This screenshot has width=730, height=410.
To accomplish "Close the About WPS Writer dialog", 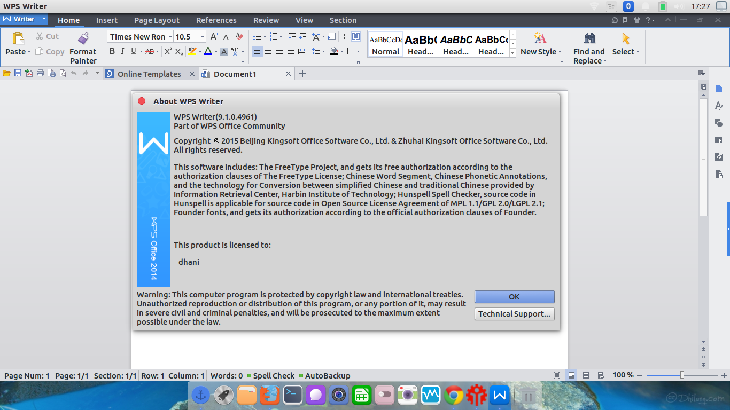I will [x=142, y=101].
